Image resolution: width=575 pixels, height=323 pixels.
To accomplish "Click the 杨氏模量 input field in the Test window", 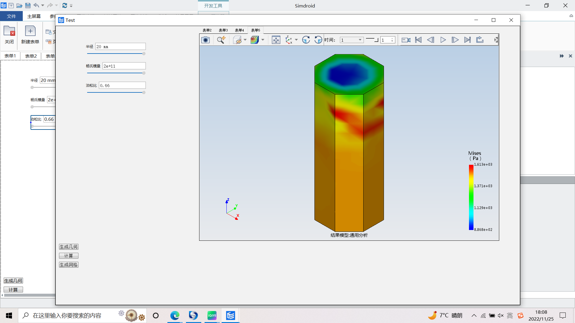I will point(124,66).
